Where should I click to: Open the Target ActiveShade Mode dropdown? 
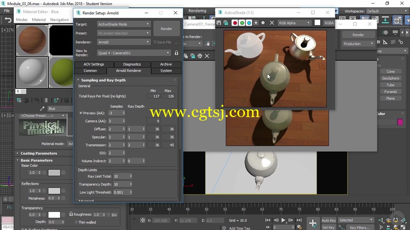(x=124, y=24)
